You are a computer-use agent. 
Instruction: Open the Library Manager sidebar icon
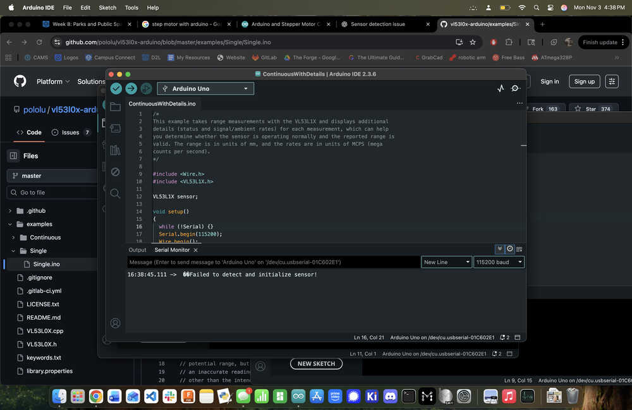pos(115,150)
